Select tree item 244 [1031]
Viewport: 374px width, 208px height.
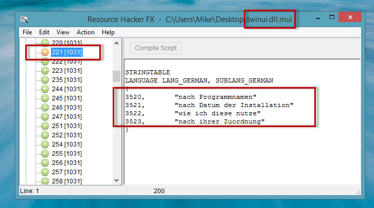pos(67,89)
